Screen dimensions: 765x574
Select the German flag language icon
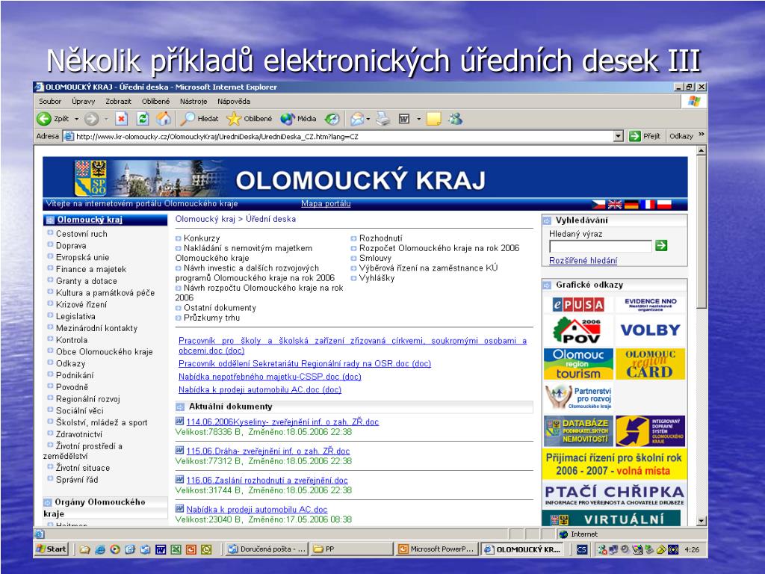pyautogui.click(x=631, y=205)
